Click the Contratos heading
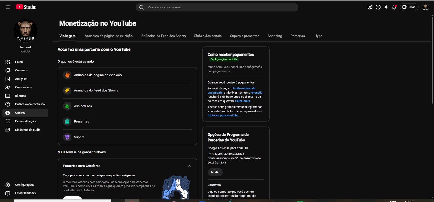Viewport: 434px width, 202px height. (214, 185)
